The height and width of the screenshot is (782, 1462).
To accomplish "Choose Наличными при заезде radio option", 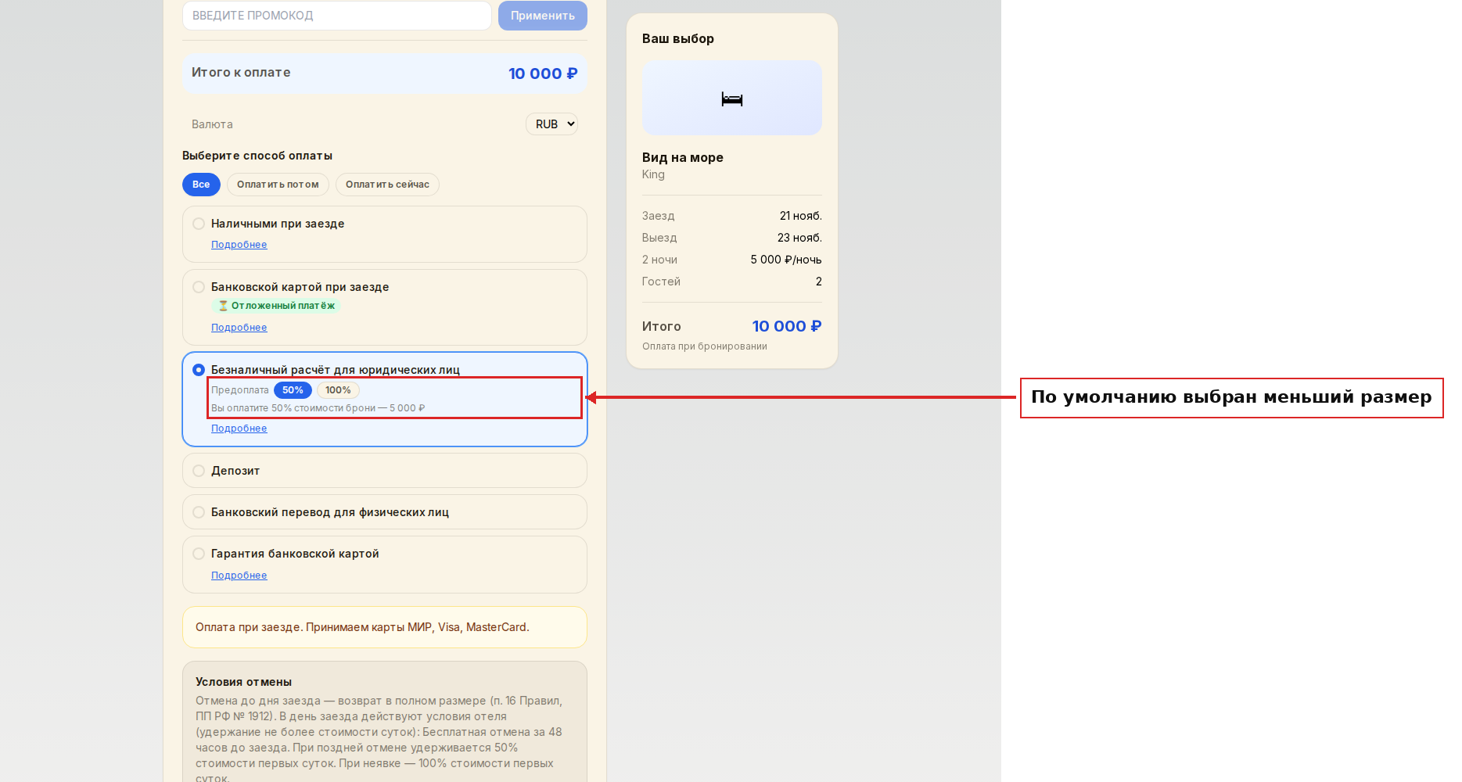I will coord(199,224).
